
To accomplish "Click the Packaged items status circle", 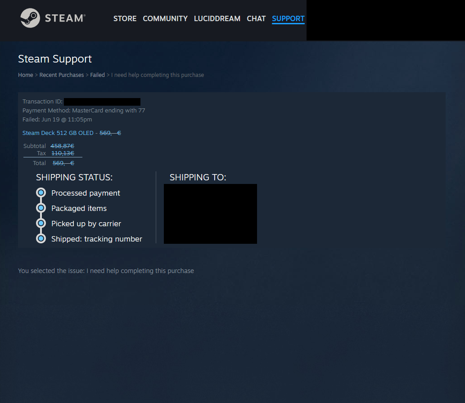I will coord(41,208).
